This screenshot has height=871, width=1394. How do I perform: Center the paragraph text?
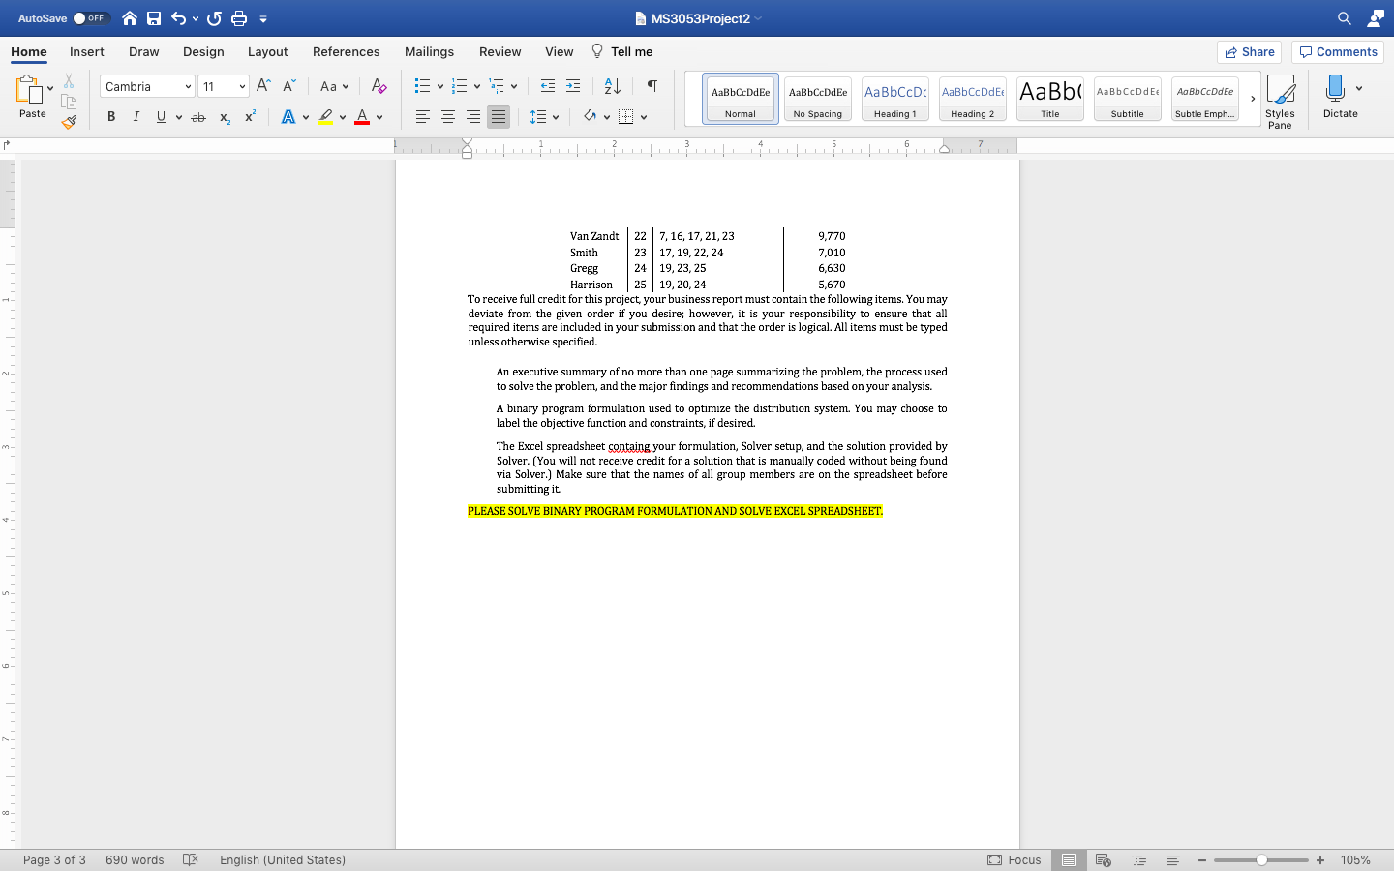pos(448,117)
